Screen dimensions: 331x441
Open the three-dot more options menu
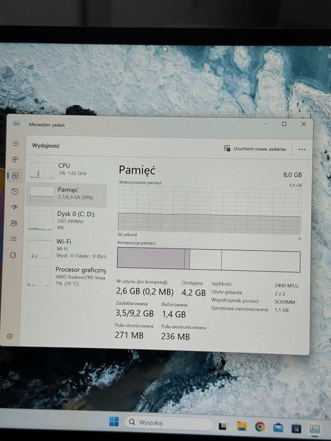(x=302, y=149)
